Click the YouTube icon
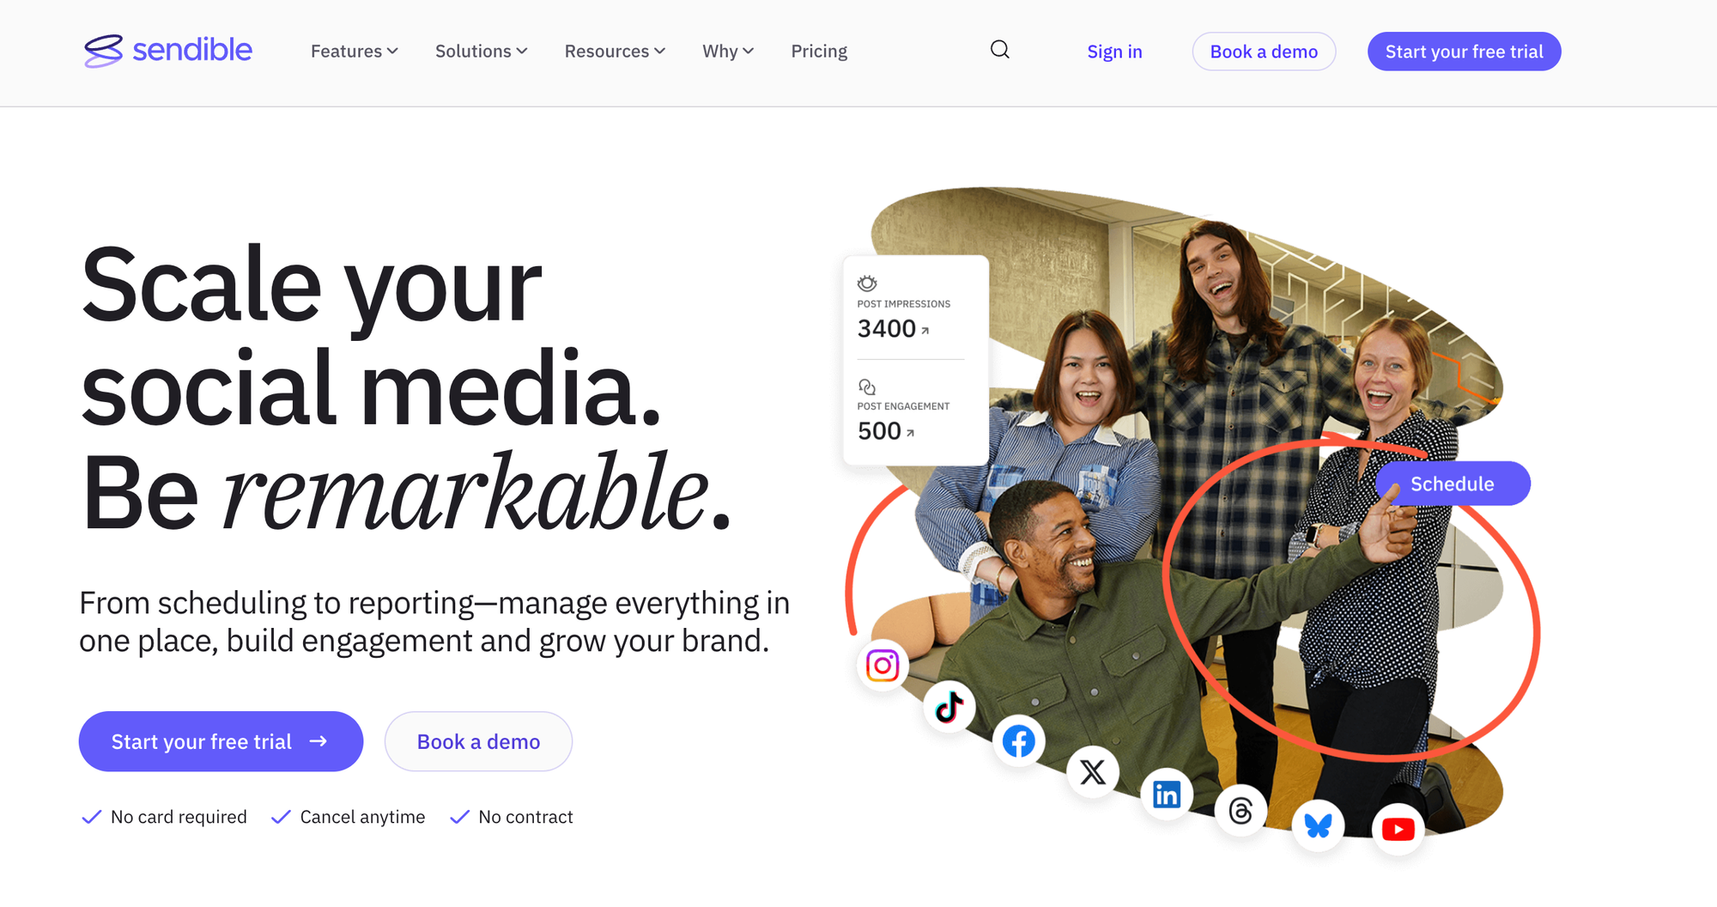Screen dimensions: 1717x907 click(1398, 830)
